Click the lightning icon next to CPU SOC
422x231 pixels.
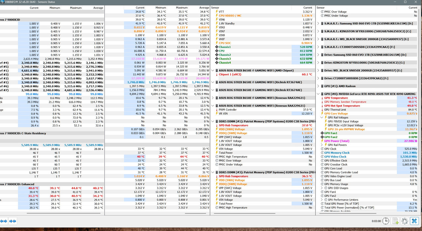tap(217, 43)
